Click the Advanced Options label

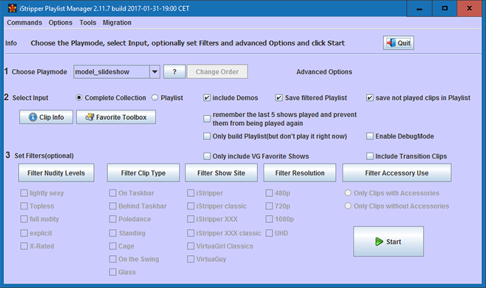(324, 72)
